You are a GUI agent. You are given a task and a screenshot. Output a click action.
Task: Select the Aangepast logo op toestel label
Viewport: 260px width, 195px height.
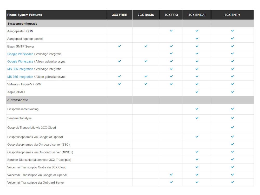pyautogui.click(x=25, y=39)
